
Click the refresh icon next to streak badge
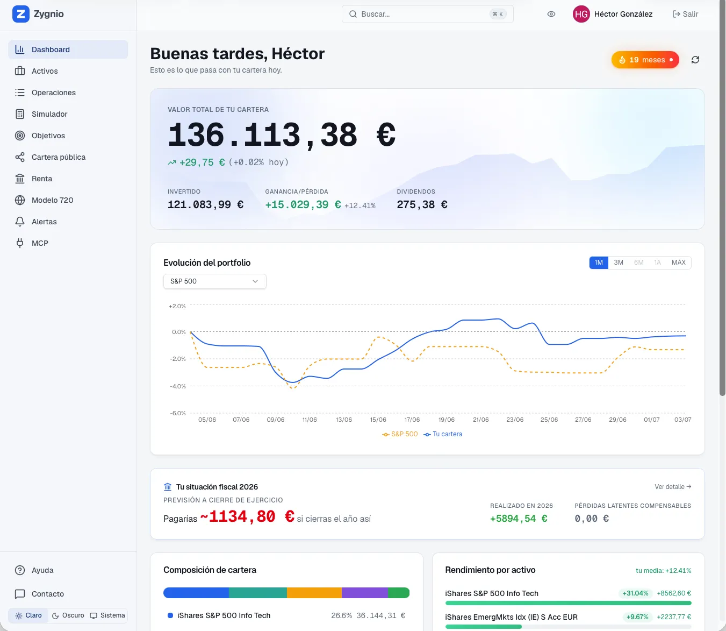(x=695, y=60)
